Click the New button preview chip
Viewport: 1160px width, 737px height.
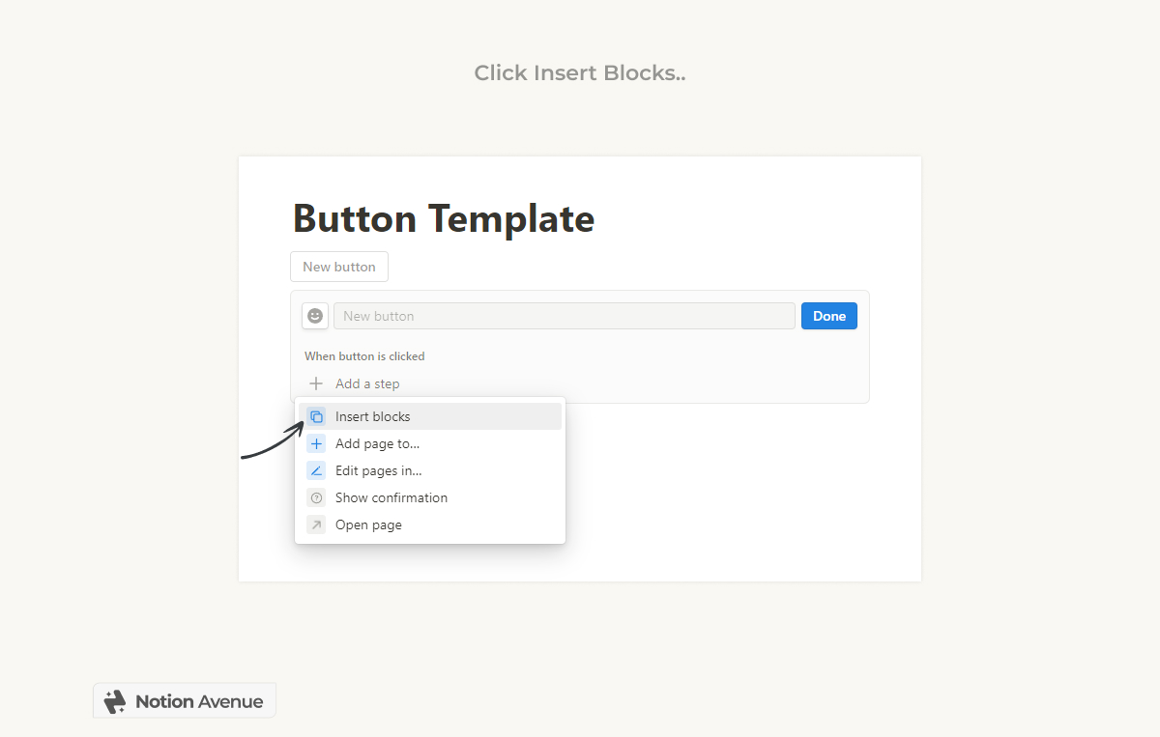coord(338,267)
